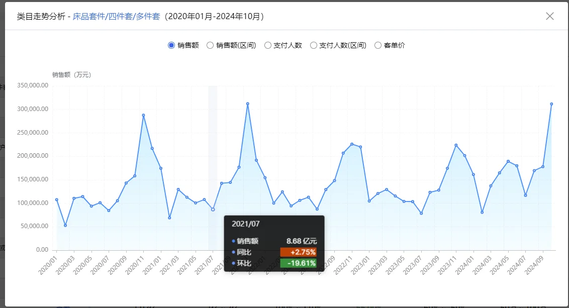Select the 支付人数 radio option
Image resolution: width=569 pixels, height=308 pixels.
pos(283,45)
